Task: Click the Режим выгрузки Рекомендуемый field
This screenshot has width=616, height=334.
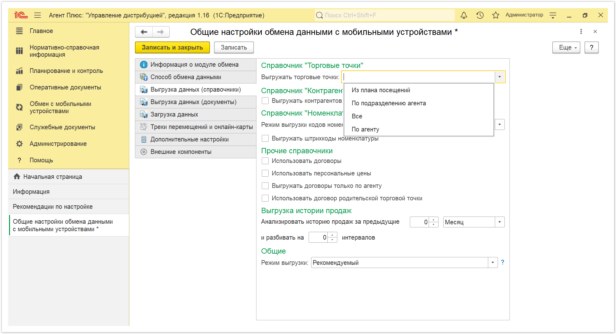Action: [400, 263]
